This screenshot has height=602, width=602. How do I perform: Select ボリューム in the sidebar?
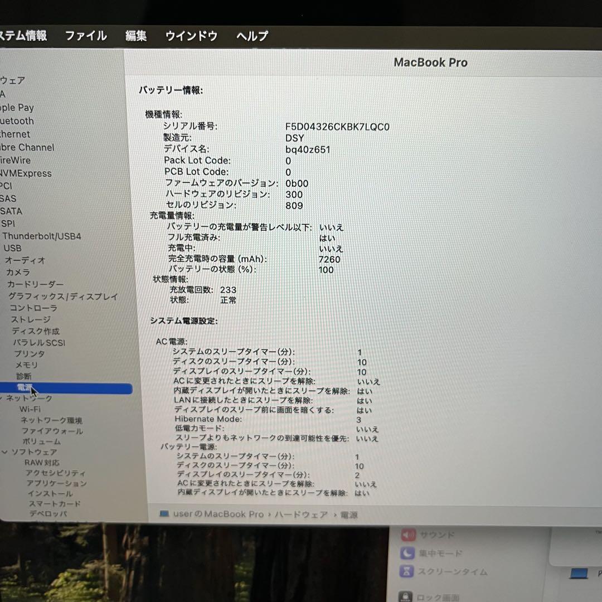(x=41, y=441)
